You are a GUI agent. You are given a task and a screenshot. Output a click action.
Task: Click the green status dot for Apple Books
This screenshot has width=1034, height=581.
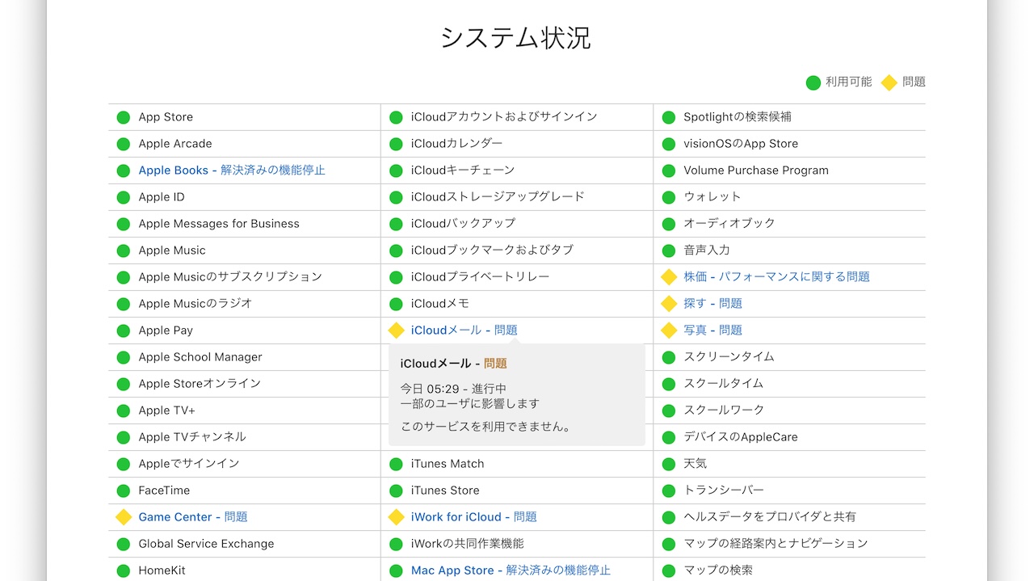coord(124,171)
